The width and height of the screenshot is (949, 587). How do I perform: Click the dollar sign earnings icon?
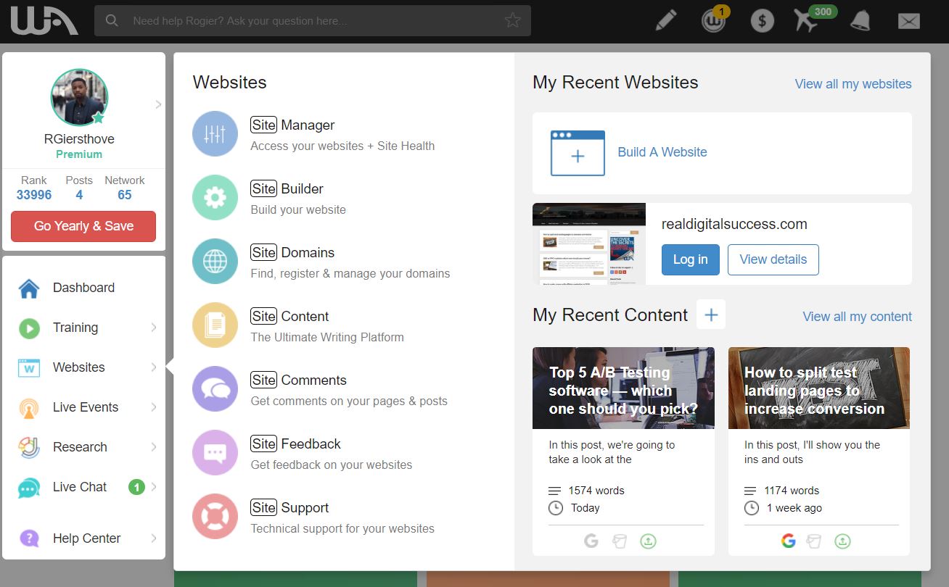[x=762, y=21]
